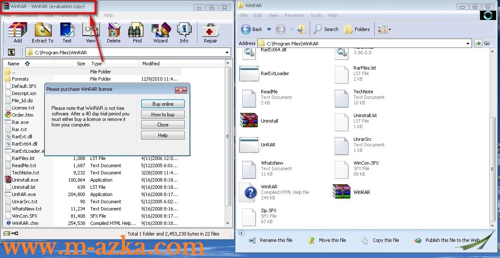Open View menu in Explorer window
The width and height of the screenshot is (500, 258).
[x=273, y=15]
